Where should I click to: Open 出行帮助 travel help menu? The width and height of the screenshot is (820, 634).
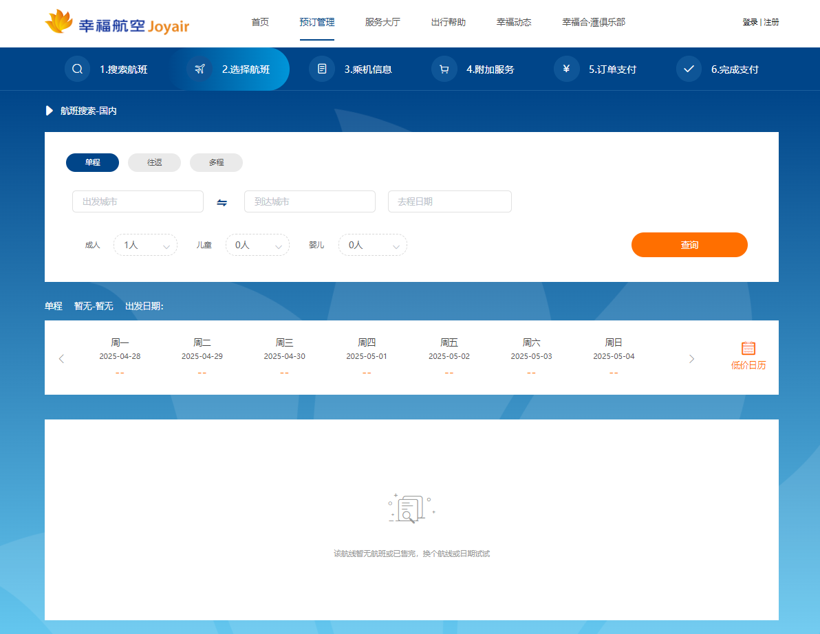pyautogui.click(x=448, y=22)
